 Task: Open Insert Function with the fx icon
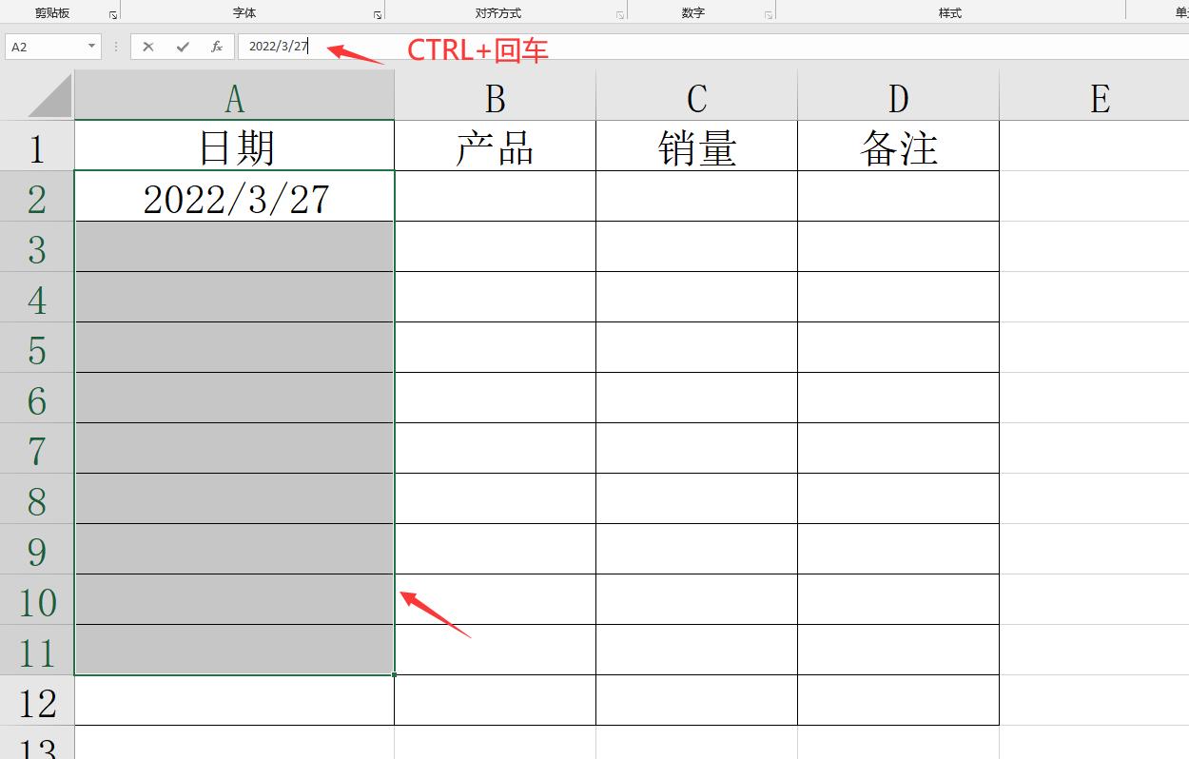217,45
